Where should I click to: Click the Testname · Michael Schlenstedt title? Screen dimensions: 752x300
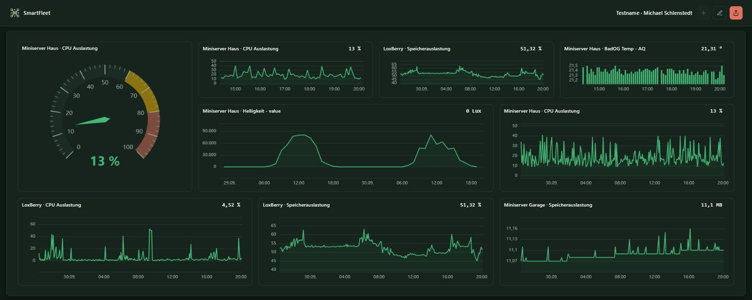pyautogui.click(x=654, y=13)
